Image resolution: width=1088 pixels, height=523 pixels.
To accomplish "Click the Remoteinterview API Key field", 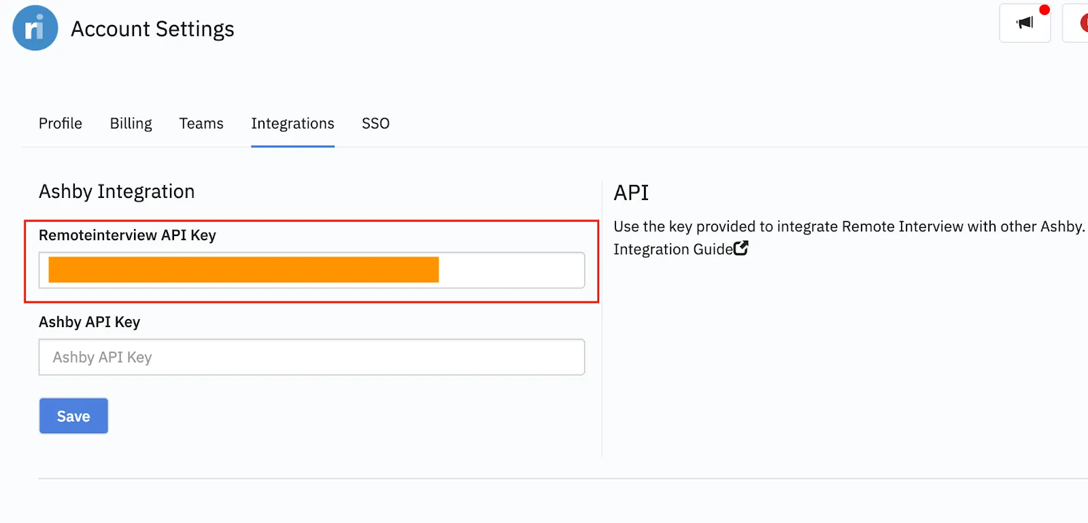I will click(x=311, y=270).
